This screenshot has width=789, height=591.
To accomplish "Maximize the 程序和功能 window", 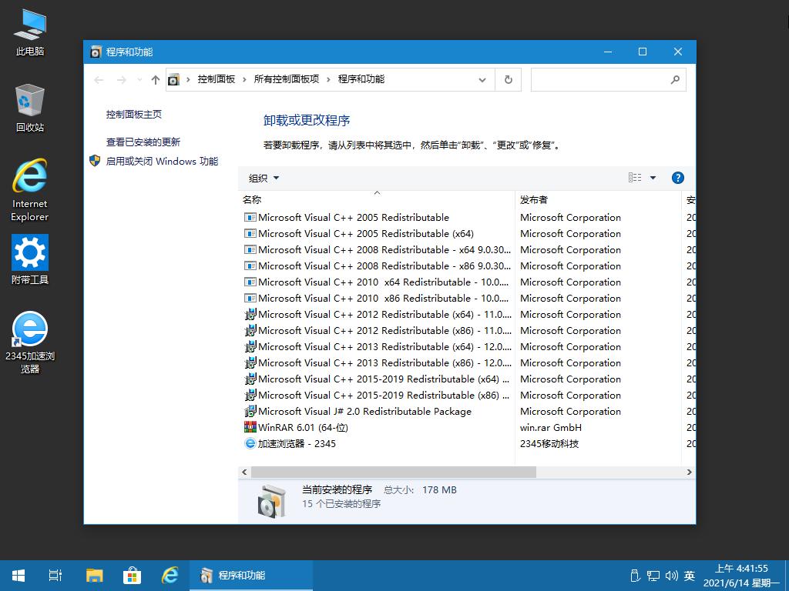I will point(643,52).
